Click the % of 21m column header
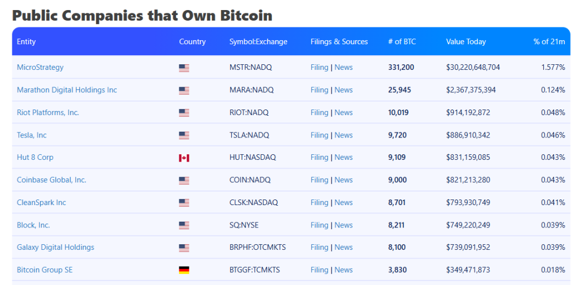584x285 pixels. coord(549,42)
